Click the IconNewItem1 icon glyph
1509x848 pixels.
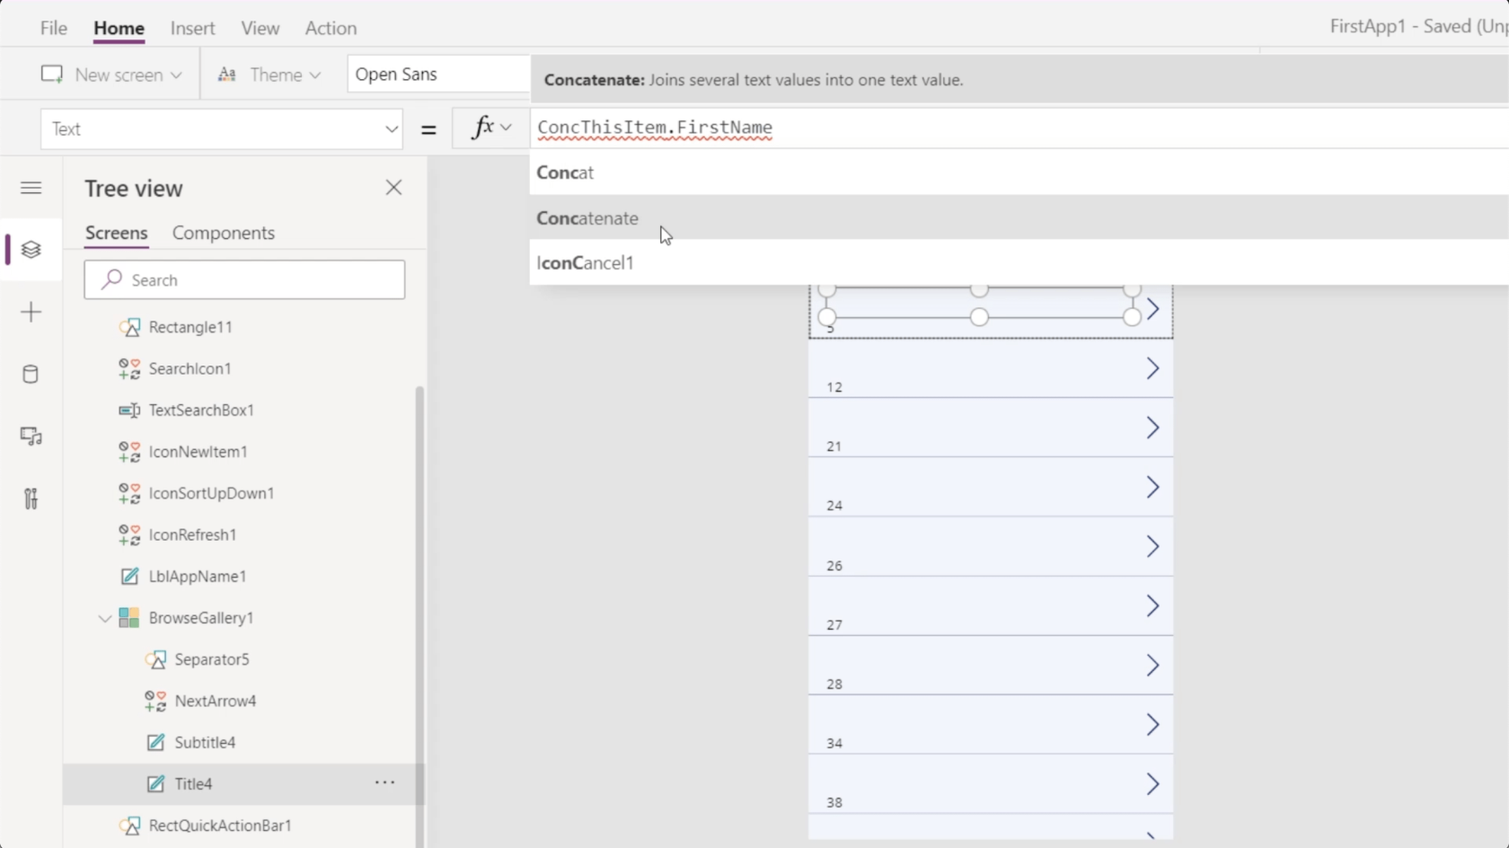(x=129, y=452)
